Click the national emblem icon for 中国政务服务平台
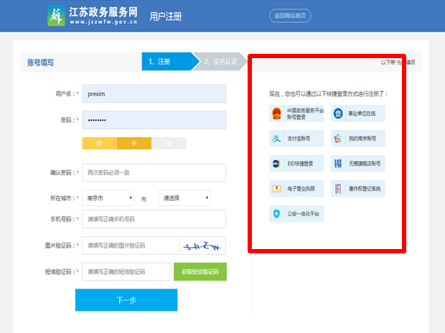This screenshot has width=445, height=333. pyautogui.click(x=276, y=113)
